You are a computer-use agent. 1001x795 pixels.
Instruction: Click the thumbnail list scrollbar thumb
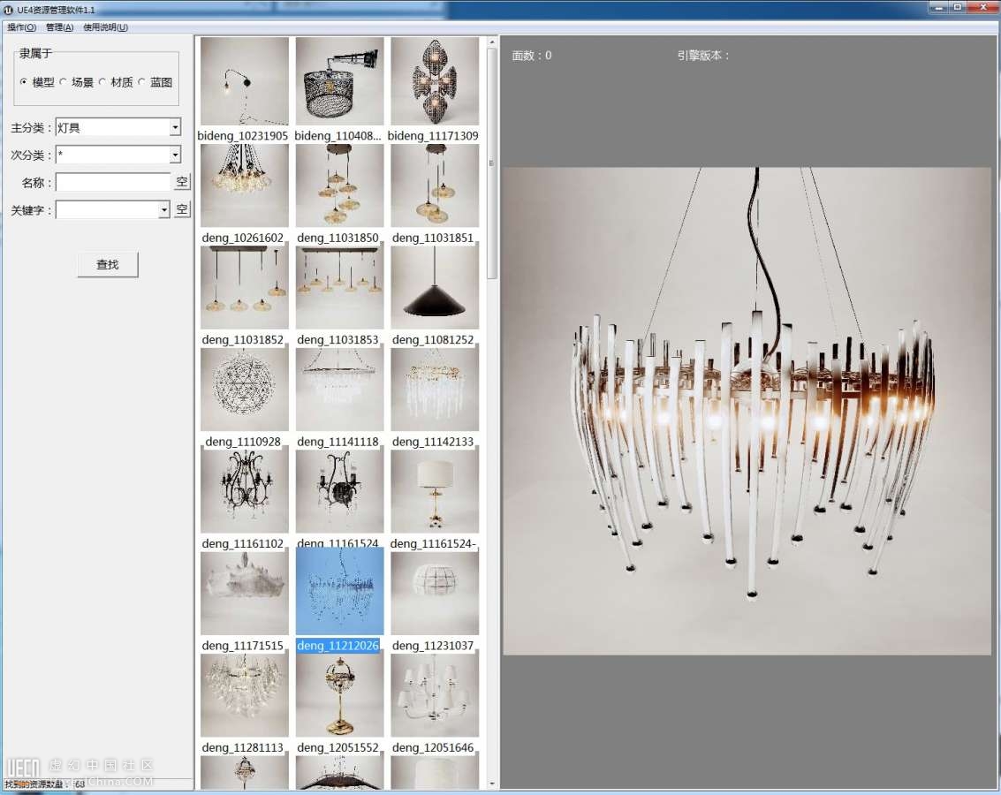(x=491, y=163)
